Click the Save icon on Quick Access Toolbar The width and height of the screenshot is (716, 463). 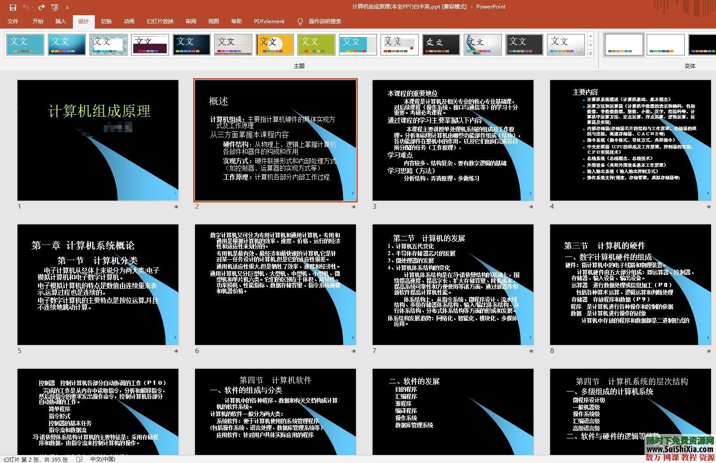point(12,7)
